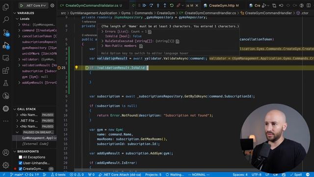Screen dimensions: 314x177
Task: Disconnect the debugger with plug icon
Action: pyautogui.click(x=178, y=5)
